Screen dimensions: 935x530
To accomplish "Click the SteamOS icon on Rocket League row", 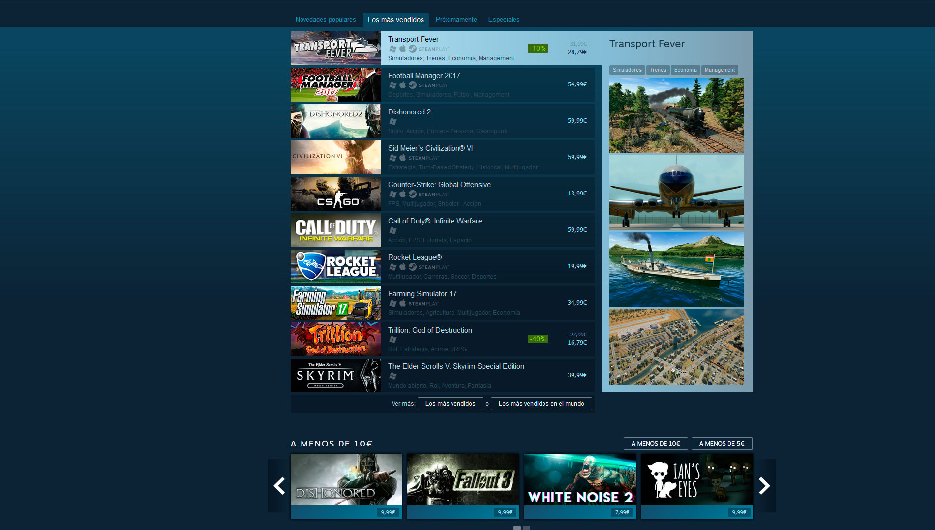I will (413, 267).
